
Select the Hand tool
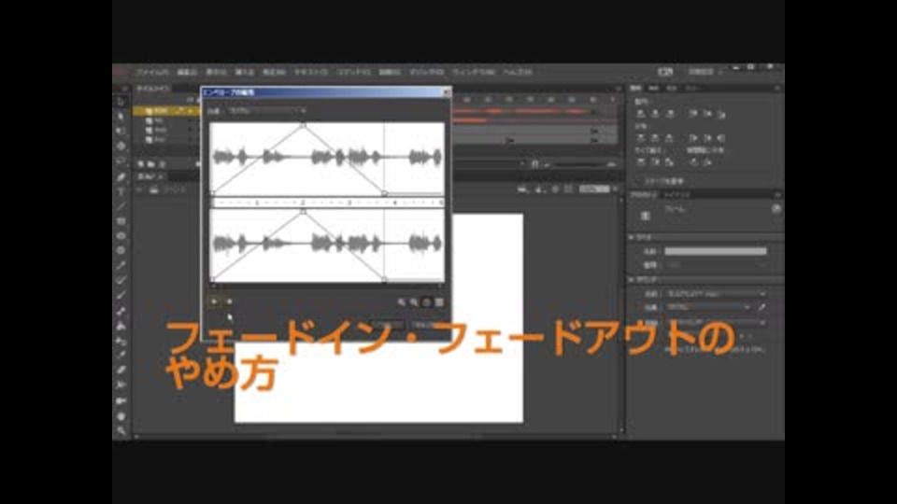tap(121, 415)
